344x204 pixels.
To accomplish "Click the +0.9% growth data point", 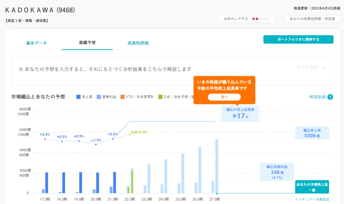I will (79, 141).
